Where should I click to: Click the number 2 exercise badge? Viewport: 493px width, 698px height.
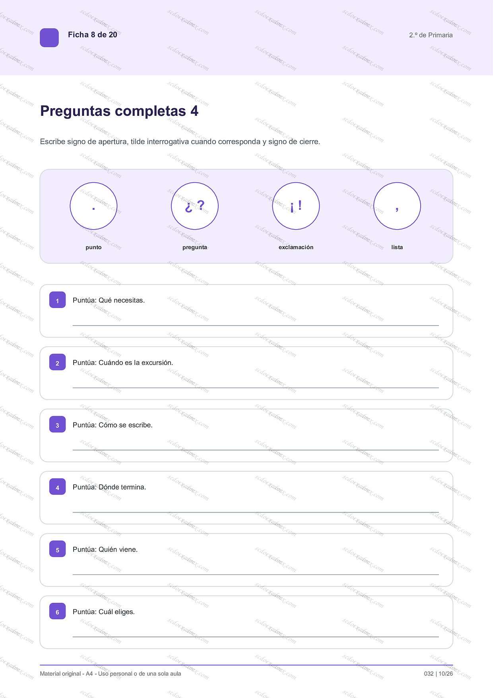click(x=57, y=363)
